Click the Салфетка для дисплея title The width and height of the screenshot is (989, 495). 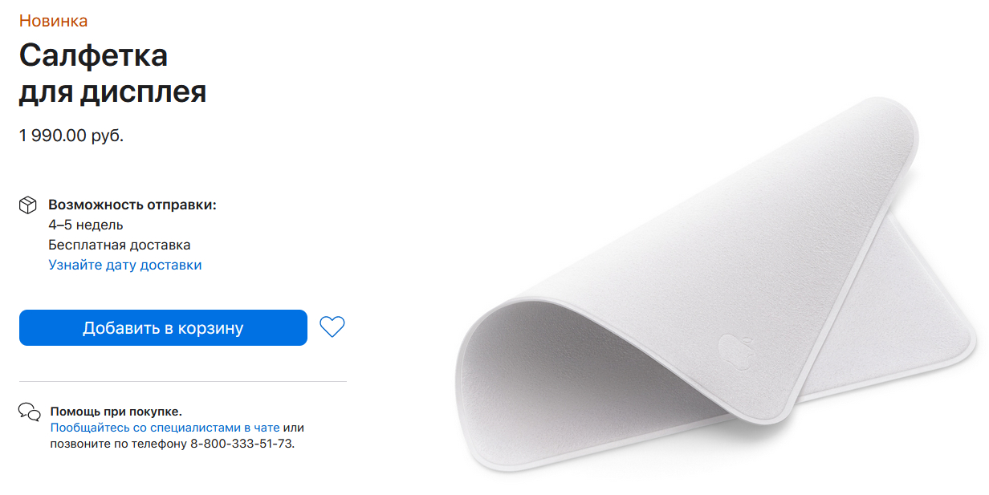point(113,74)
